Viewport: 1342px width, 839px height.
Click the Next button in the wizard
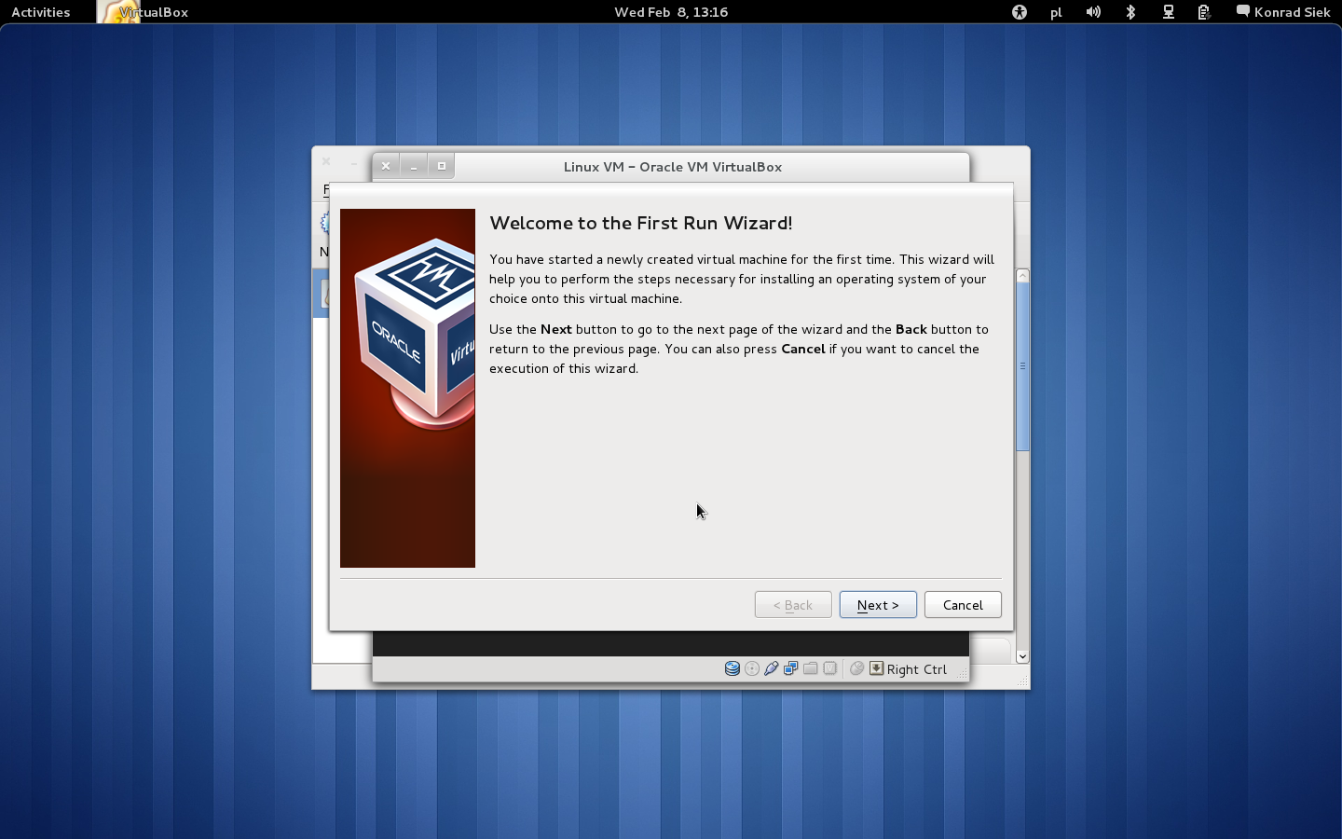point(878,605)
